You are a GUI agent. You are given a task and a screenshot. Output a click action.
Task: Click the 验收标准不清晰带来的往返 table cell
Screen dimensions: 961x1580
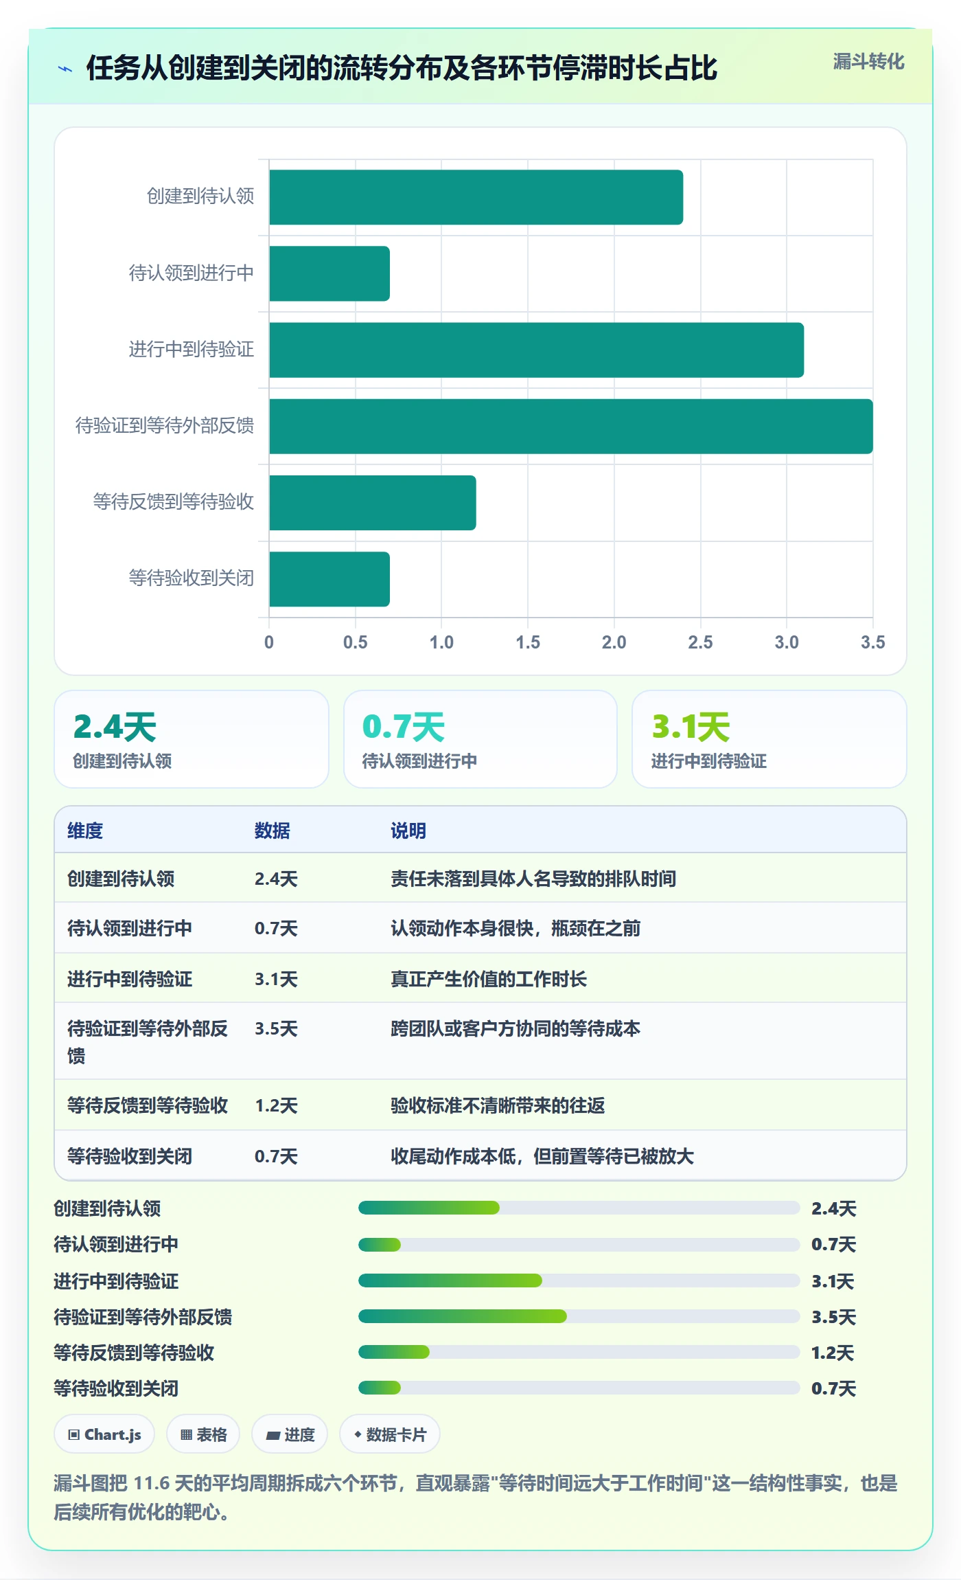[498, 1105]
